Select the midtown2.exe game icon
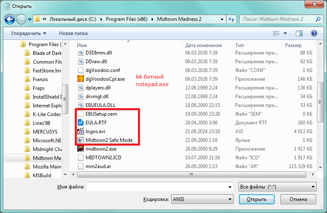Image resolution: width=327 pixels, height=213 pixels. [81, 149]
